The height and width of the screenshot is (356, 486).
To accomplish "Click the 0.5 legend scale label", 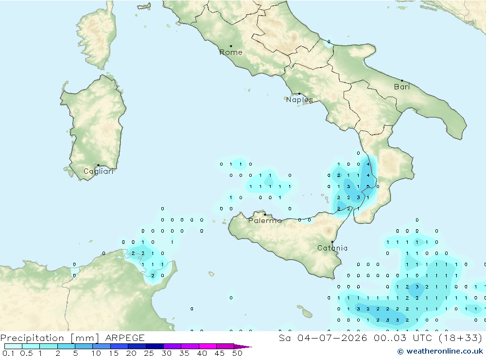I will coord(27,353).
